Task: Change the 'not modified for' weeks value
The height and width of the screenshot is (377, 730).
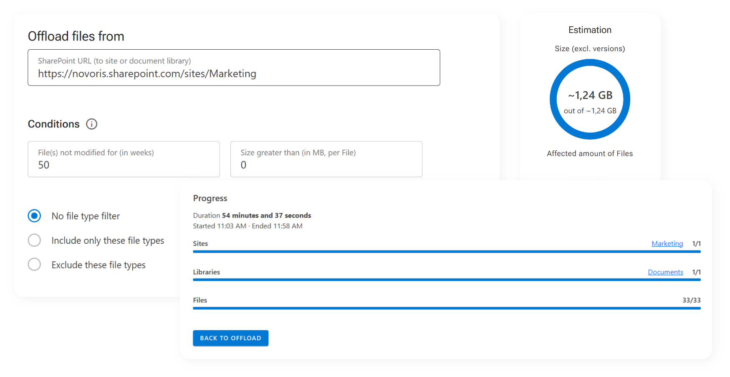Action: tap(124, 165)
